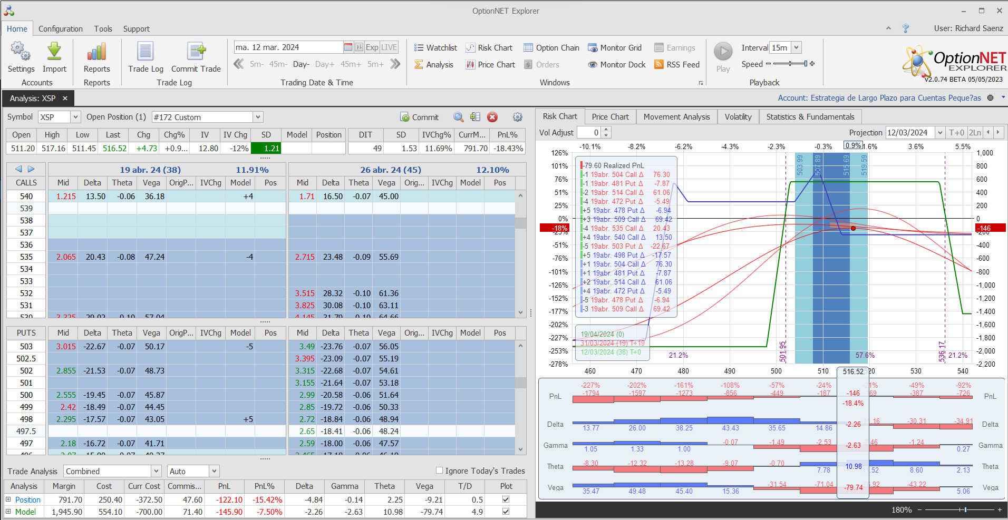Image resolution: width=1008 pixels, height=520 pixels.
Task: Open the Price Chart window from ribbon
Action: click(490, 65)
